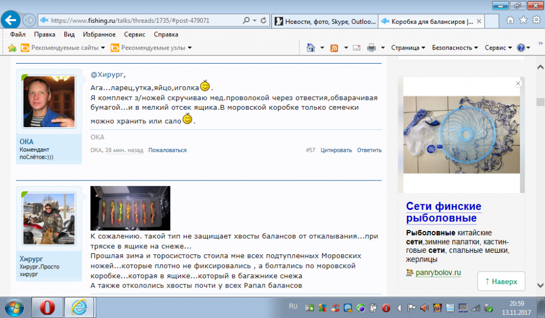Click the RSS feeds icon
Viewport: 545px width, 318px height.
[335, 48]
